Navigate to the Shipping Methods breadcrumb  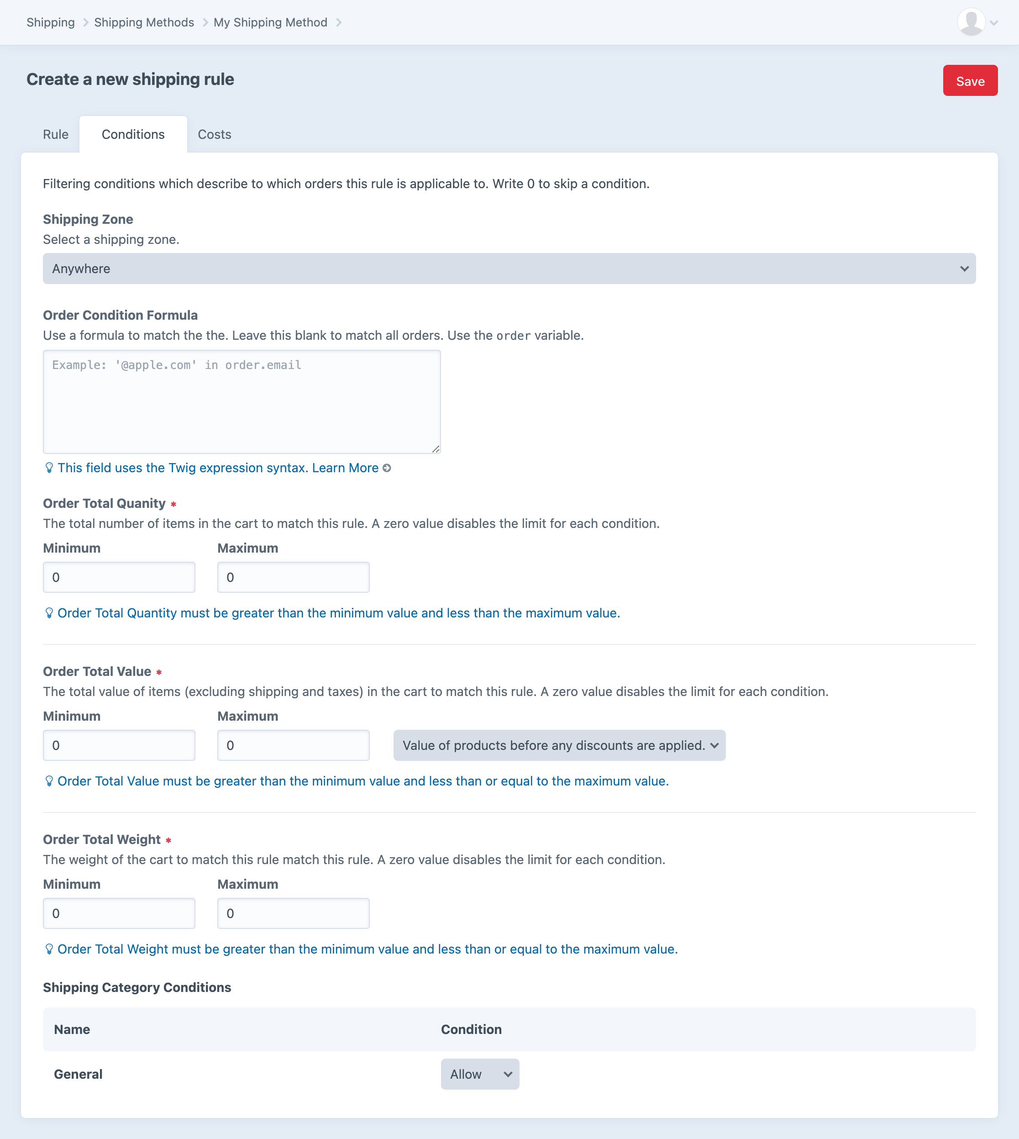click(144, 22)
